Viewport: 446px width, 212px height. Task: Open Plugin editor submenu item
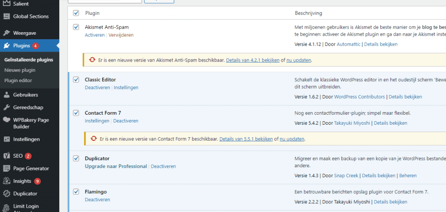pyautogui.click(x=18, y=80)
